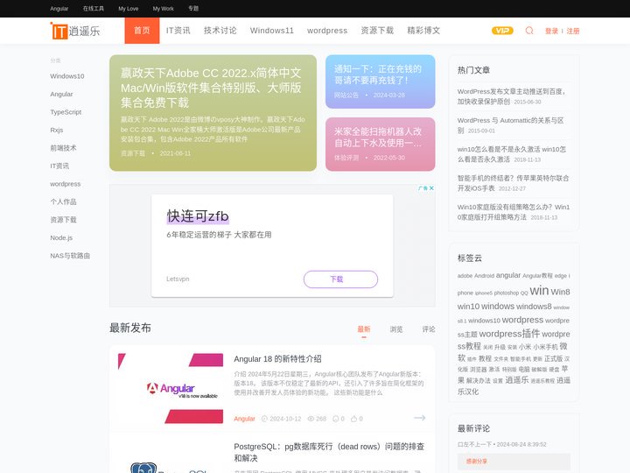Select Windows10 category in sidebar
The width and height of the screenshot is (630, 473).
[67, 76]
